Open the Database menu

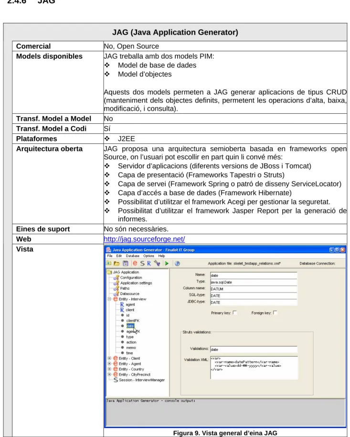[x=133, y=256]
